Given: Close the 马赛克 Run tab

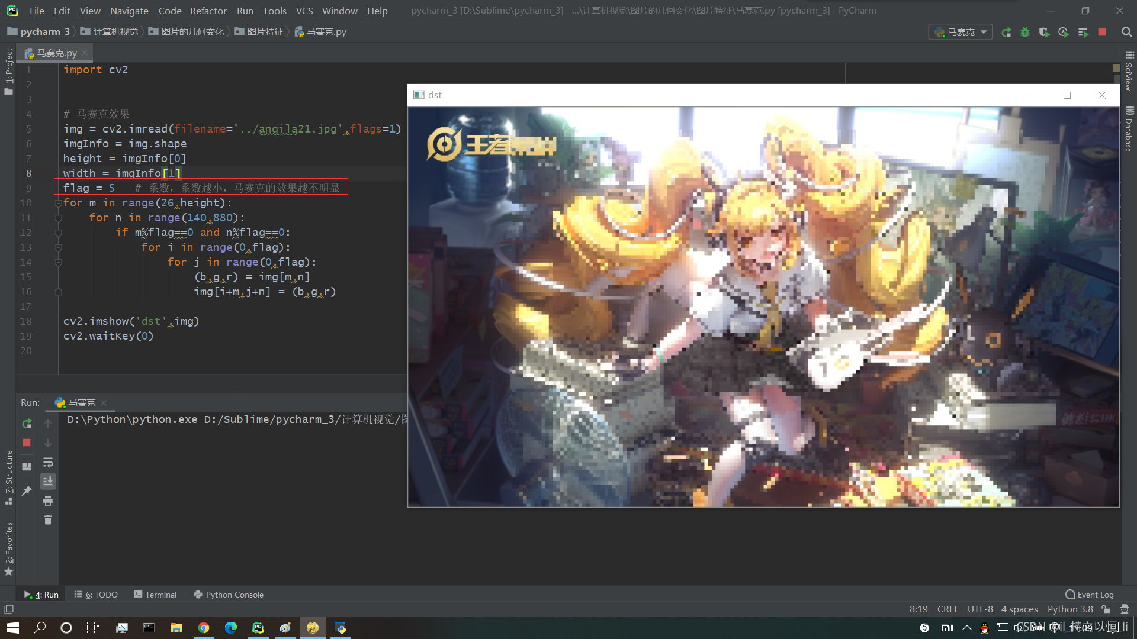Looking at the screenshot, I should 104,403.
